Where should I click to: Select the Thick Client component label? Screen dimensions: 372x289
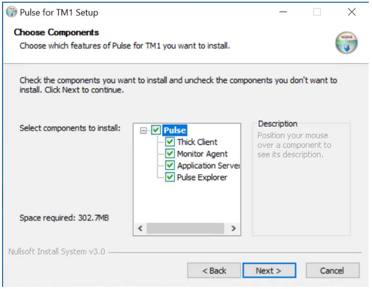(x=197, y=142)
